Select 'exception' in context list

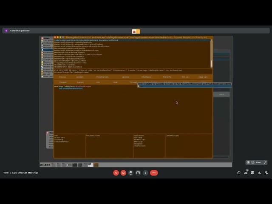tap(138, 144)
